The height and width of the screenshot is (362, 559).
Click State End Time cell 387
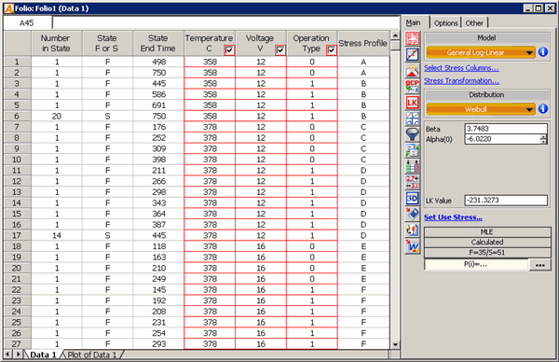click(x=158, y=225)
